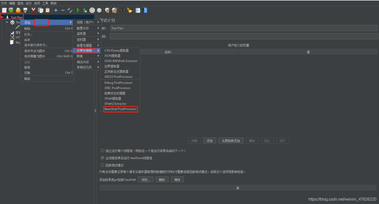Click the 从剪贴板添加 button
Screen dimensions: 379x204
point(231,141)
